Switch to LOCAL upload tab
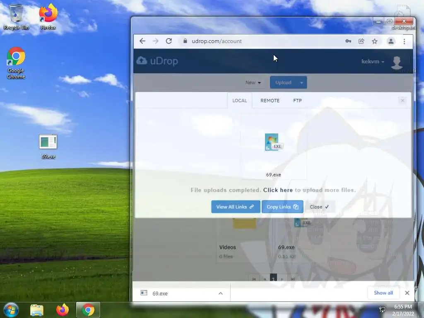Screen dimensions: 424x318 [x=240, y=100]
